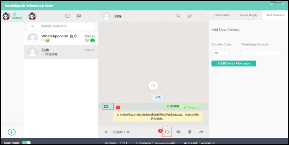This screenshot has height=145, width=289.
Task: Toggle the Auto Reply switch
Action: point(26,143)
